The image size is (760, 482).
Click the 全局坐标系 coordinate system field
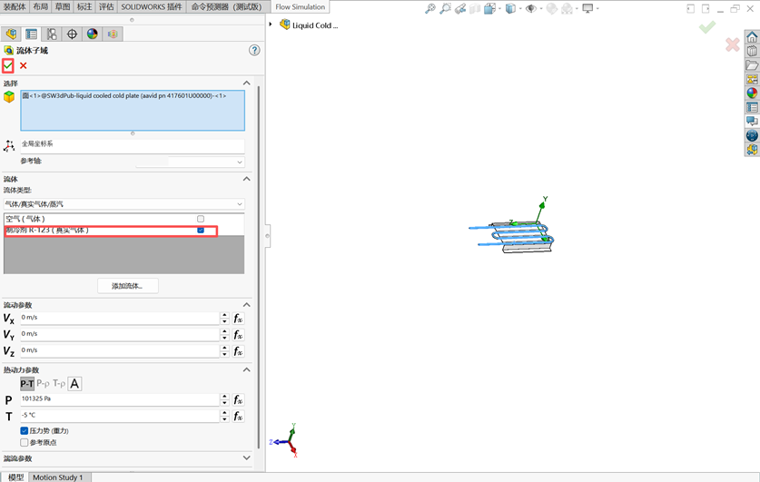pos(133,146)
